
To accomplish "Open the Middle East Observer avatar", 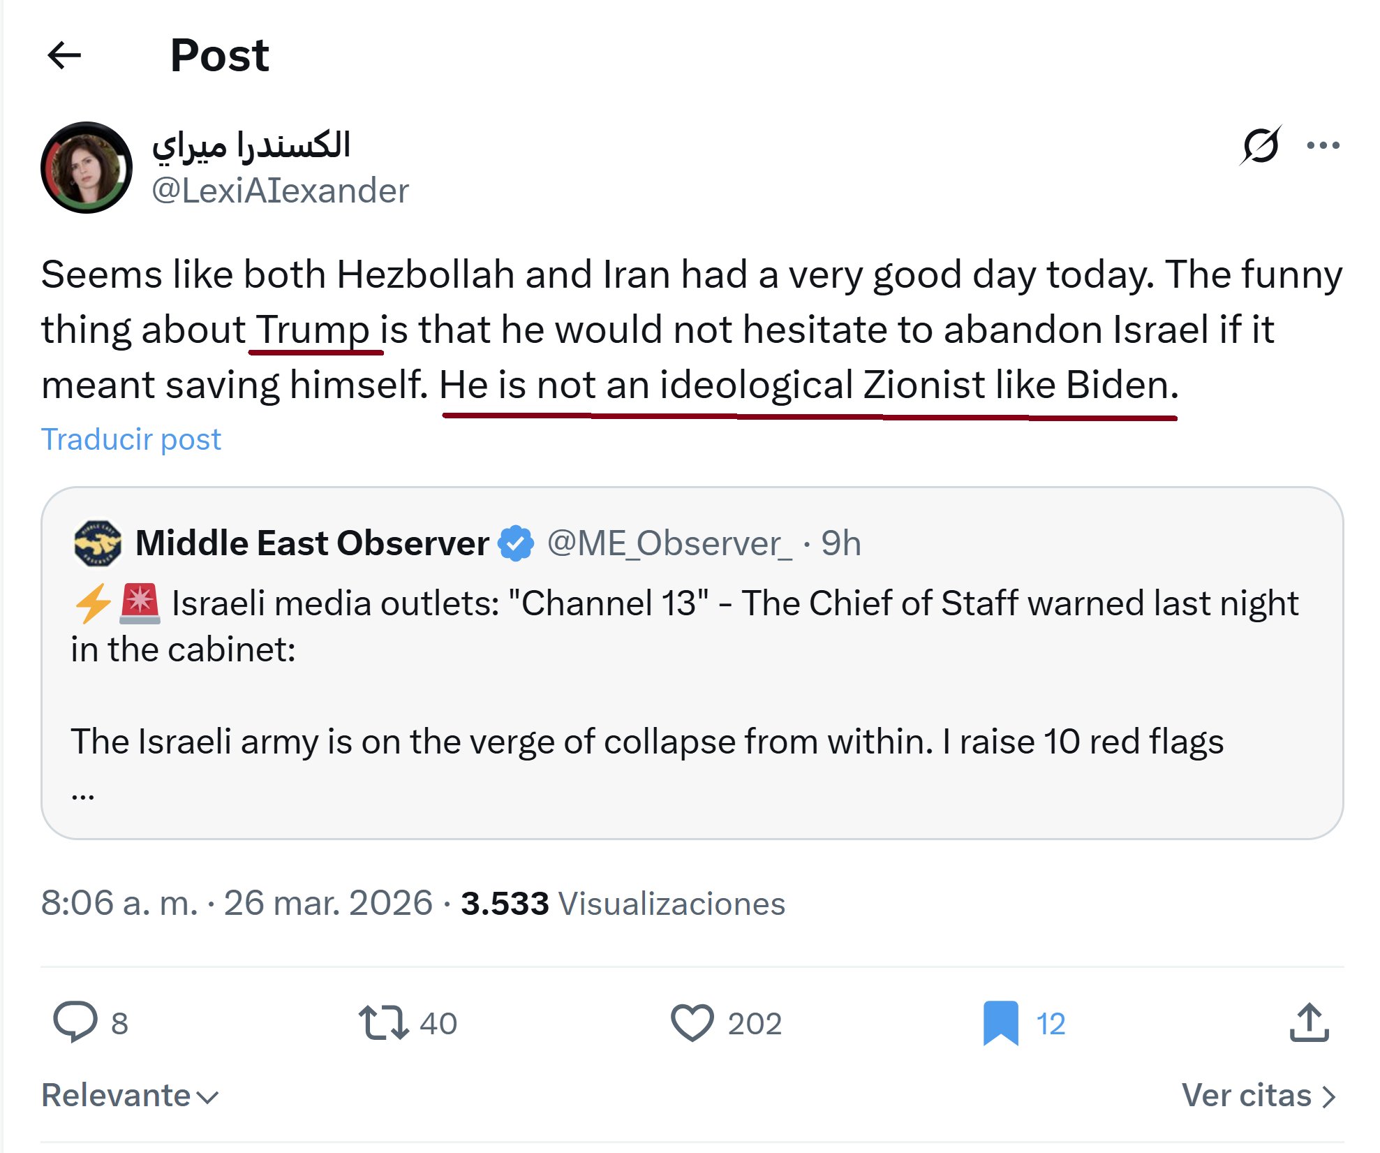I will point(98,543).
